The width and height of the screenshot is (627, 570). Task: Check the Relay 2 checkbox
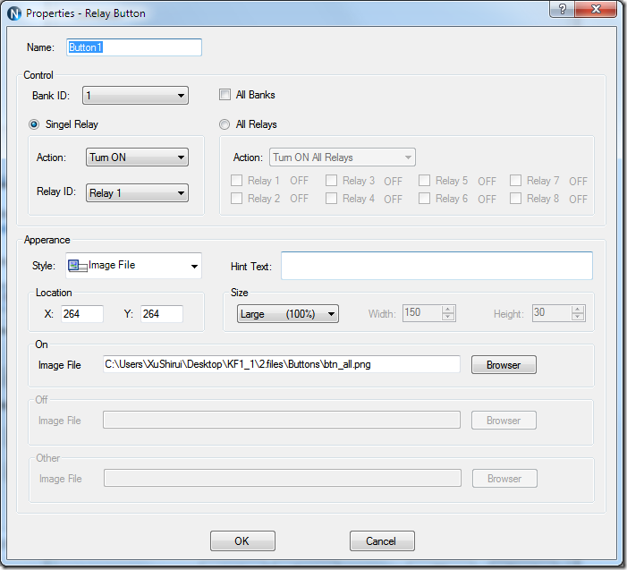(236, 199)
